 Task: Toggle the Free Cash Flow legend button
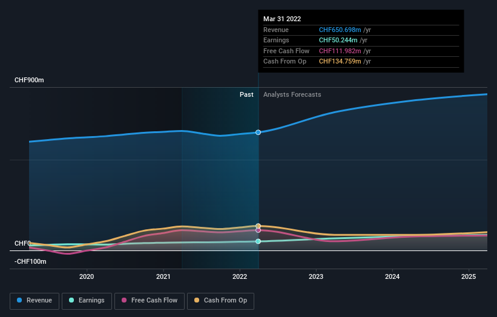pyautogui.click(x=150, y=301)
